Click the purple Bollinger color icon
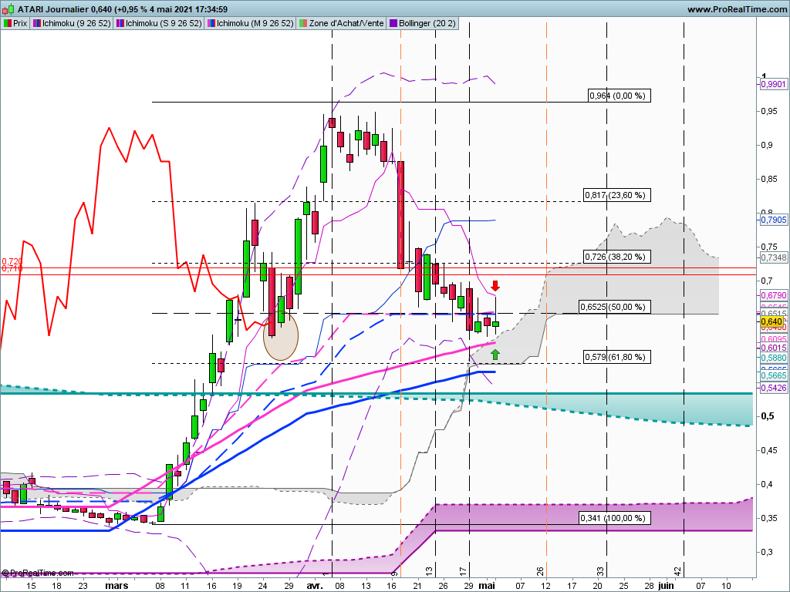The image size is (790, 592). (393, 23)
